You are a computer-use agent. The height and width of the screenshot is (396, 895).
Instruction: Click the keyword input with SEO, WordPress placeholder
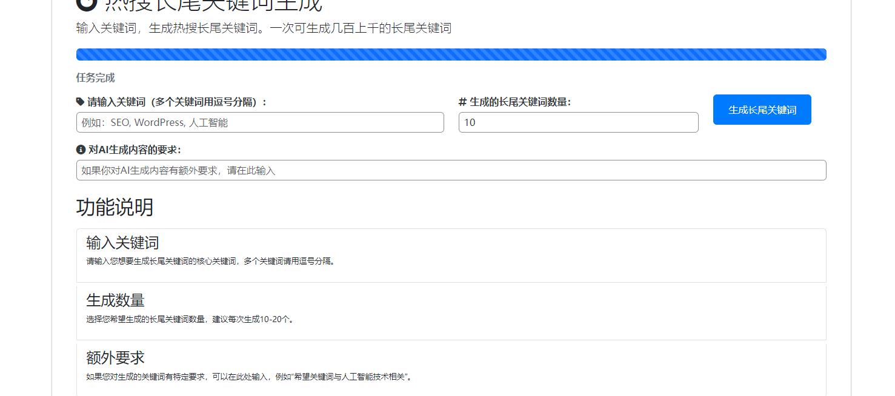[260, 122]
